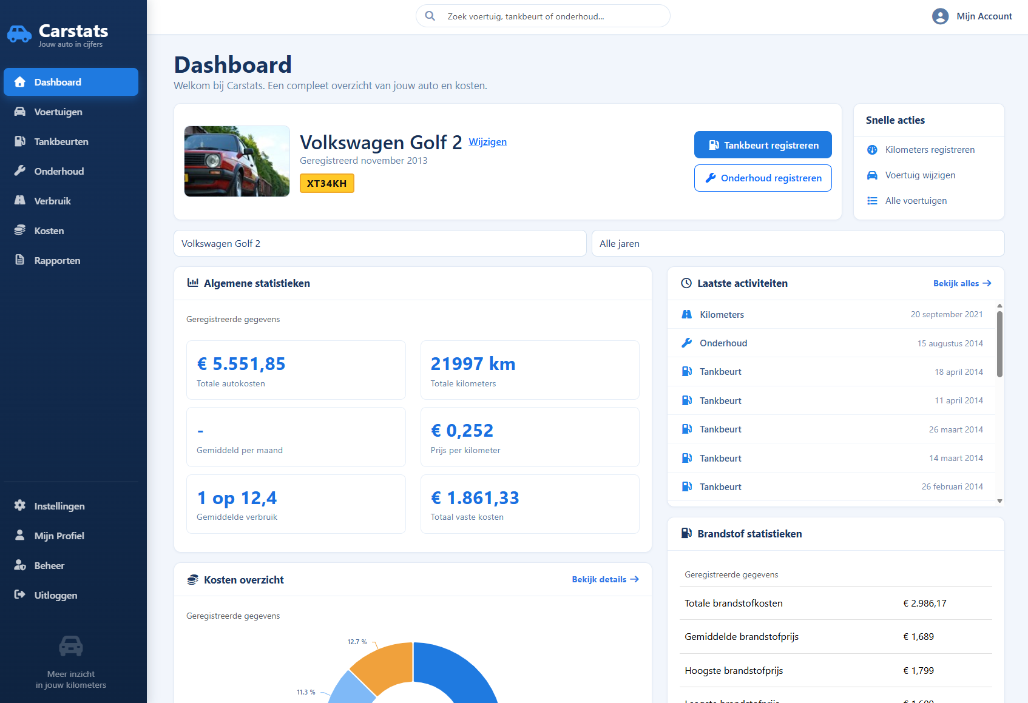
Task: Click the Dashboard home icon in sidebar
Action: tap(20, 82)
